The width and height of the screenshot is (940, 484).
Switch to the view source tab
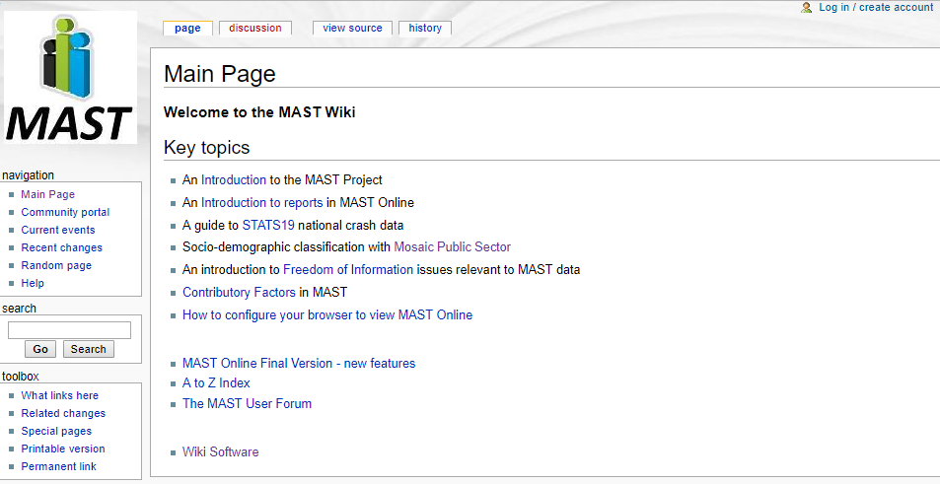[352, 29]
